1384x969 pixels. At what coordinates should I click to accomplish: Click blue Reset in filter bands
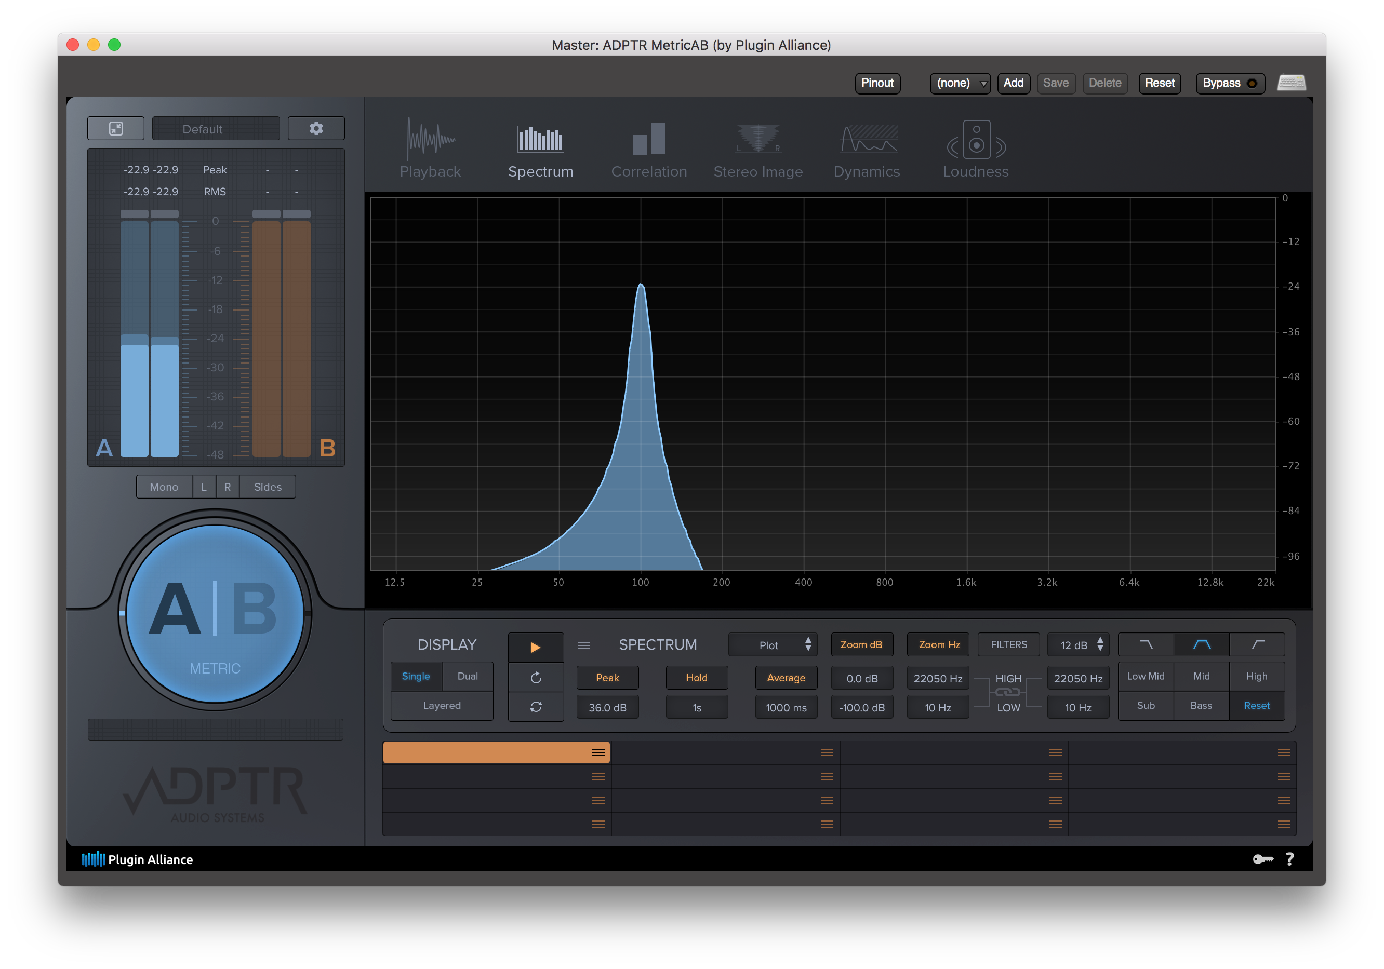click(1257, 706)
